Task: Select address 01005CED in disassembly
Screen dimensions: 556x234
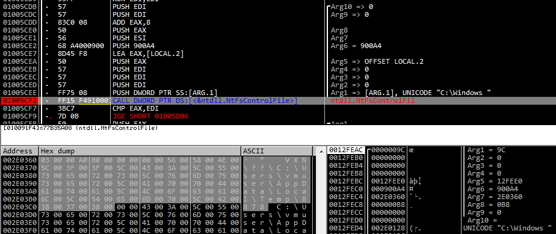Action: (x=20, y=85)
